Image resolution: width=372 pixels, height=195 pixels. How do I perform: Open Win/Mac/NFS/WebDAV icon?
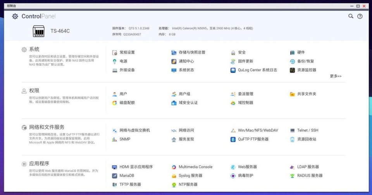point(233,131)
